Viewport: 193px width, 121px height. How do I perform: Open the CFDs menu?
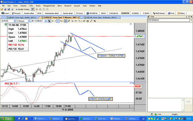coord(31,6)
